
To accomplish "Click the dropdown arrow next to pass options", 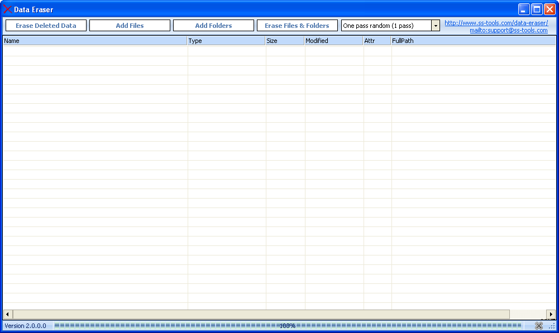I will click(436, 25).
